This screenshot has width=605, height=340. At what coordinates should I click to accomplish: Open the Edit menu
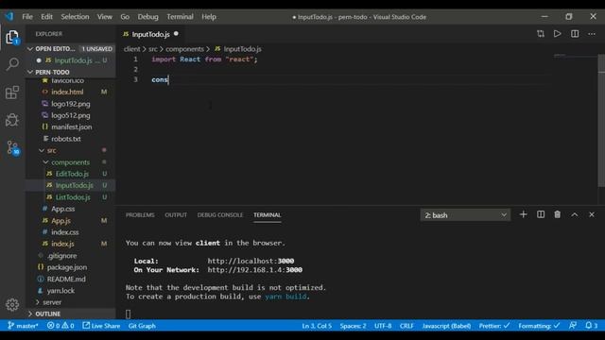click(46, 17)
